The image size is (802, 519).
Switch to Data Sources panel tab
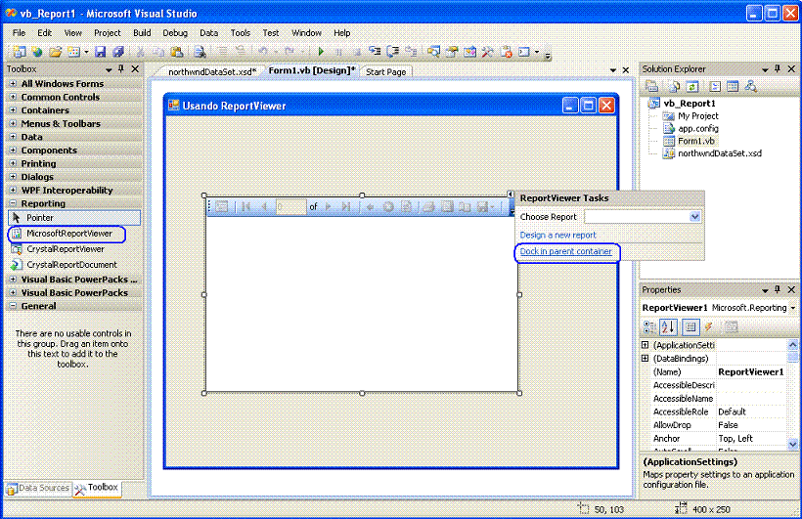coord(38,489)
